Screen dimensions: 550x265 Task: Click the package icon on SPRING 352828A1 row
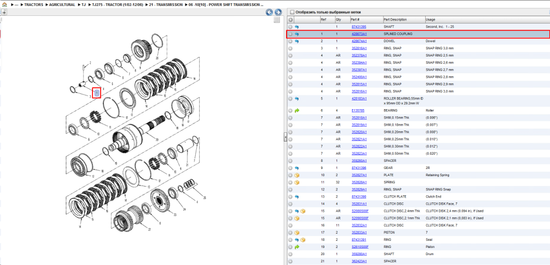point(296,182)
